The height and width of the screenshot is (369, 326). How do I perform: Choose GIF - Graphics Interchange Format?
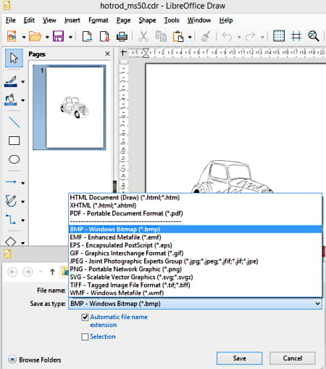[195, 253]
